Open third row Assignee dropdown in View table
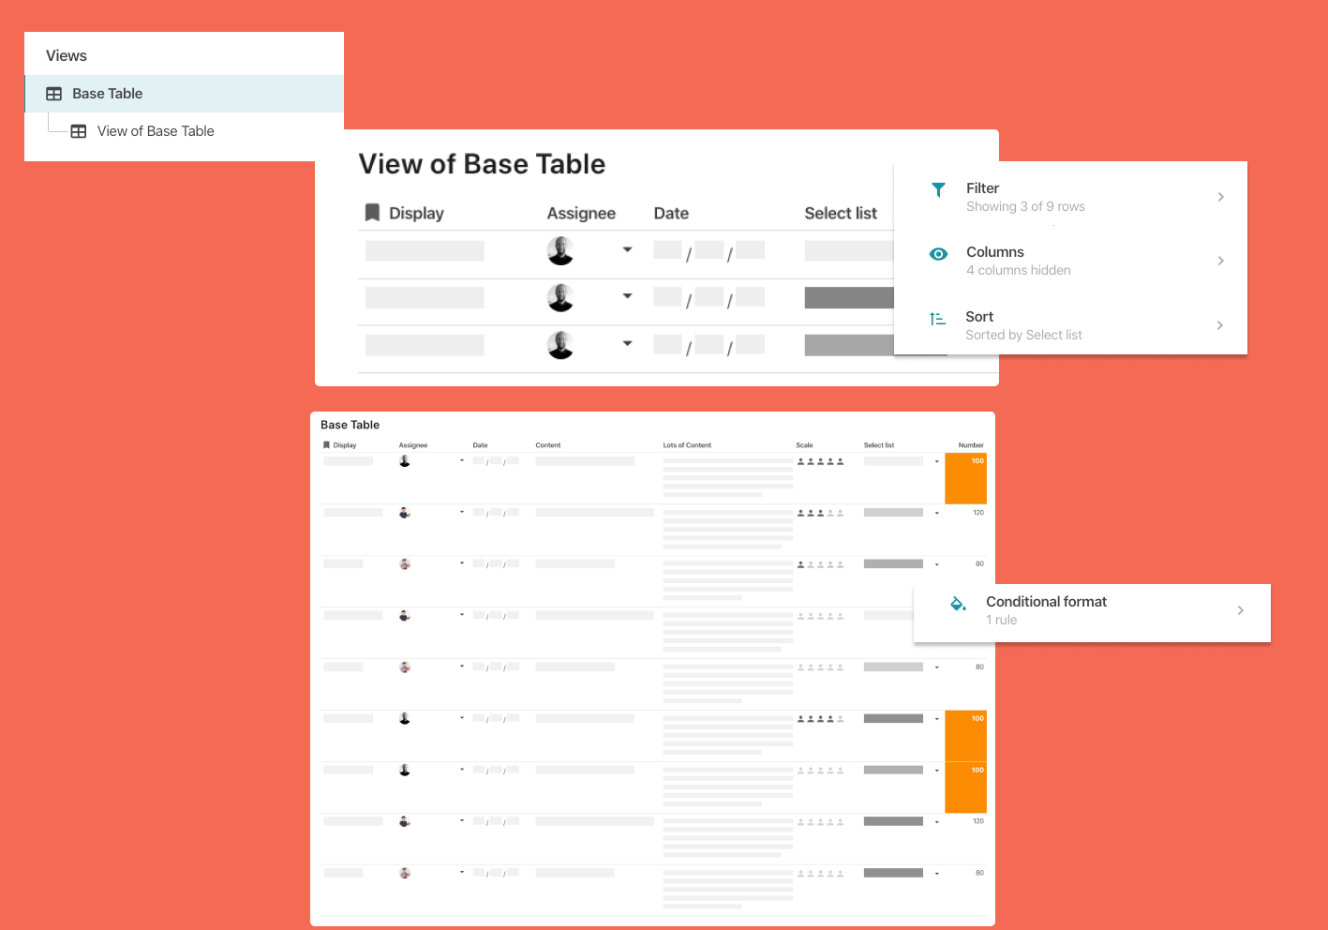Image resolution: width=1328 pixels, height=930 pixels. coord(627,343)
